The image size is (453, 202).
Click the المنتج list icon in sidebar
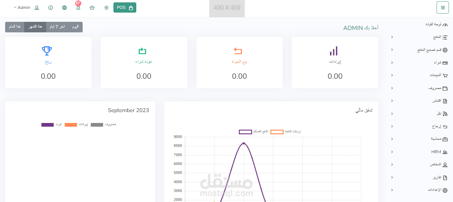(x=445, y=37)
